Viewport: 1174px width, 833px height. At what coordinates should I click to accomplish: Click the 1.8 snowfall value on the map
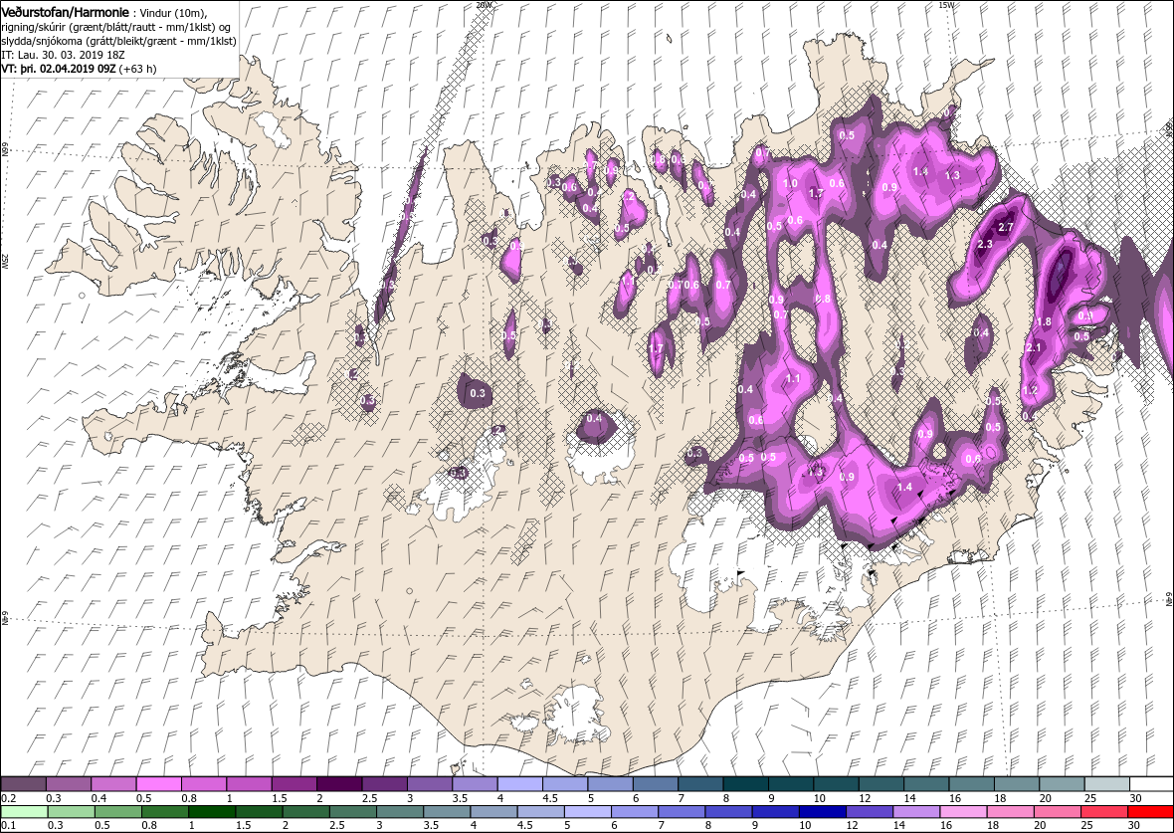pos(1045,322)
